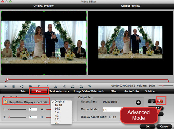
Task: Play the video preview
Action: (x=6, y=86)
